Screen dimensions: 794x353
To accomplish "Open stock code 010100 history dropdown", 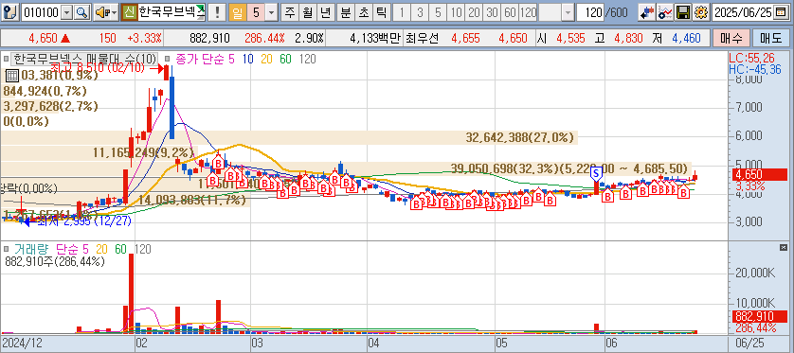I will pyautogui.click(x=66, y=12).
